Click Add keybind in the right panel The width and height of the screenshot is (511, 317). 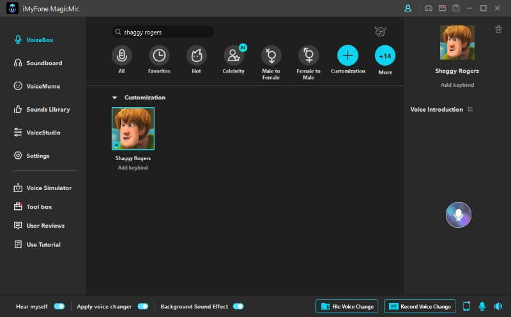[x=457, y=85]
